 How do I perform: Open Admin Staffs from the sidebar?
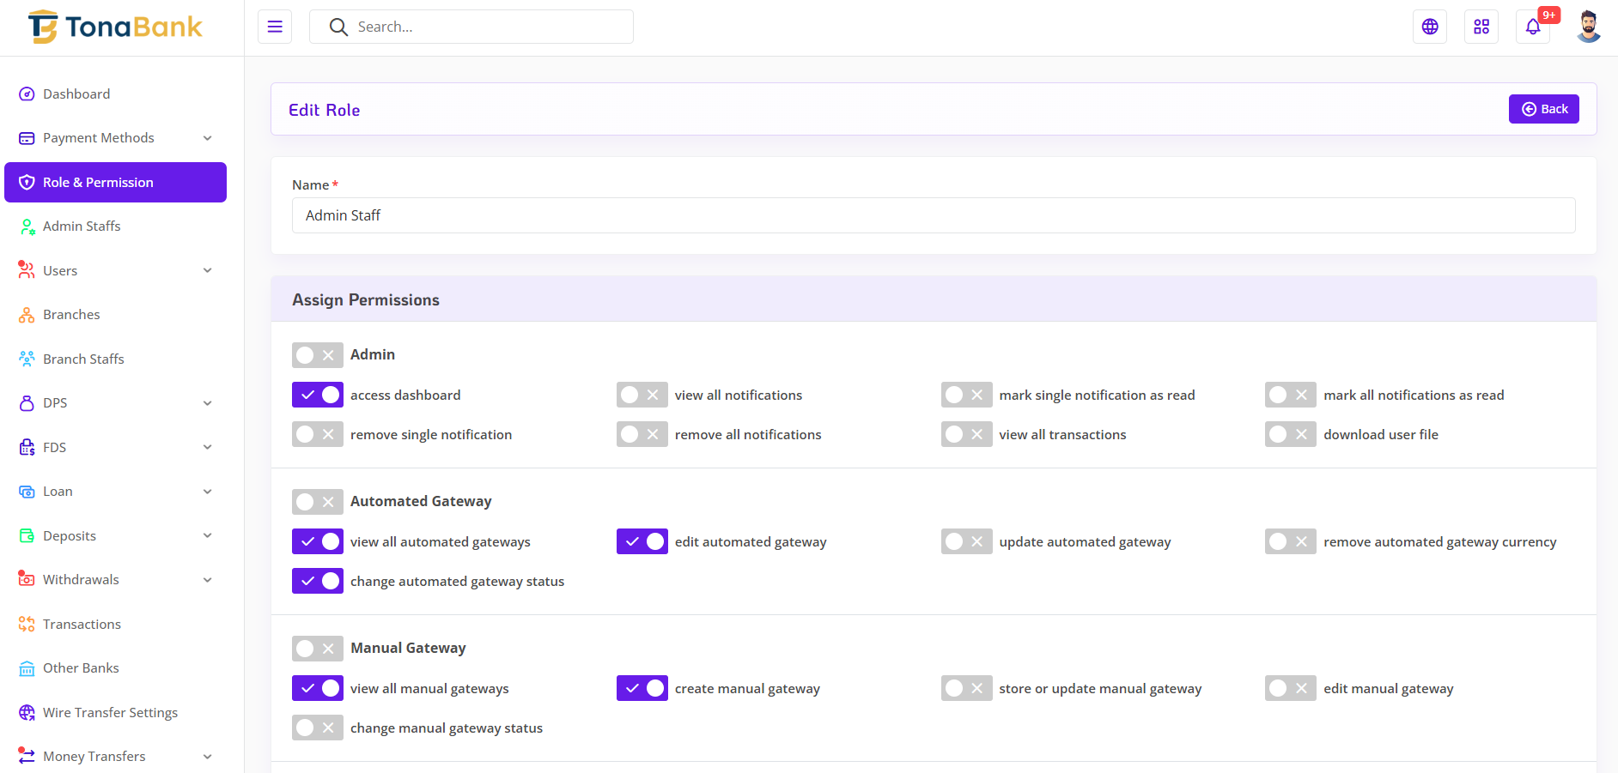[82, 226]
